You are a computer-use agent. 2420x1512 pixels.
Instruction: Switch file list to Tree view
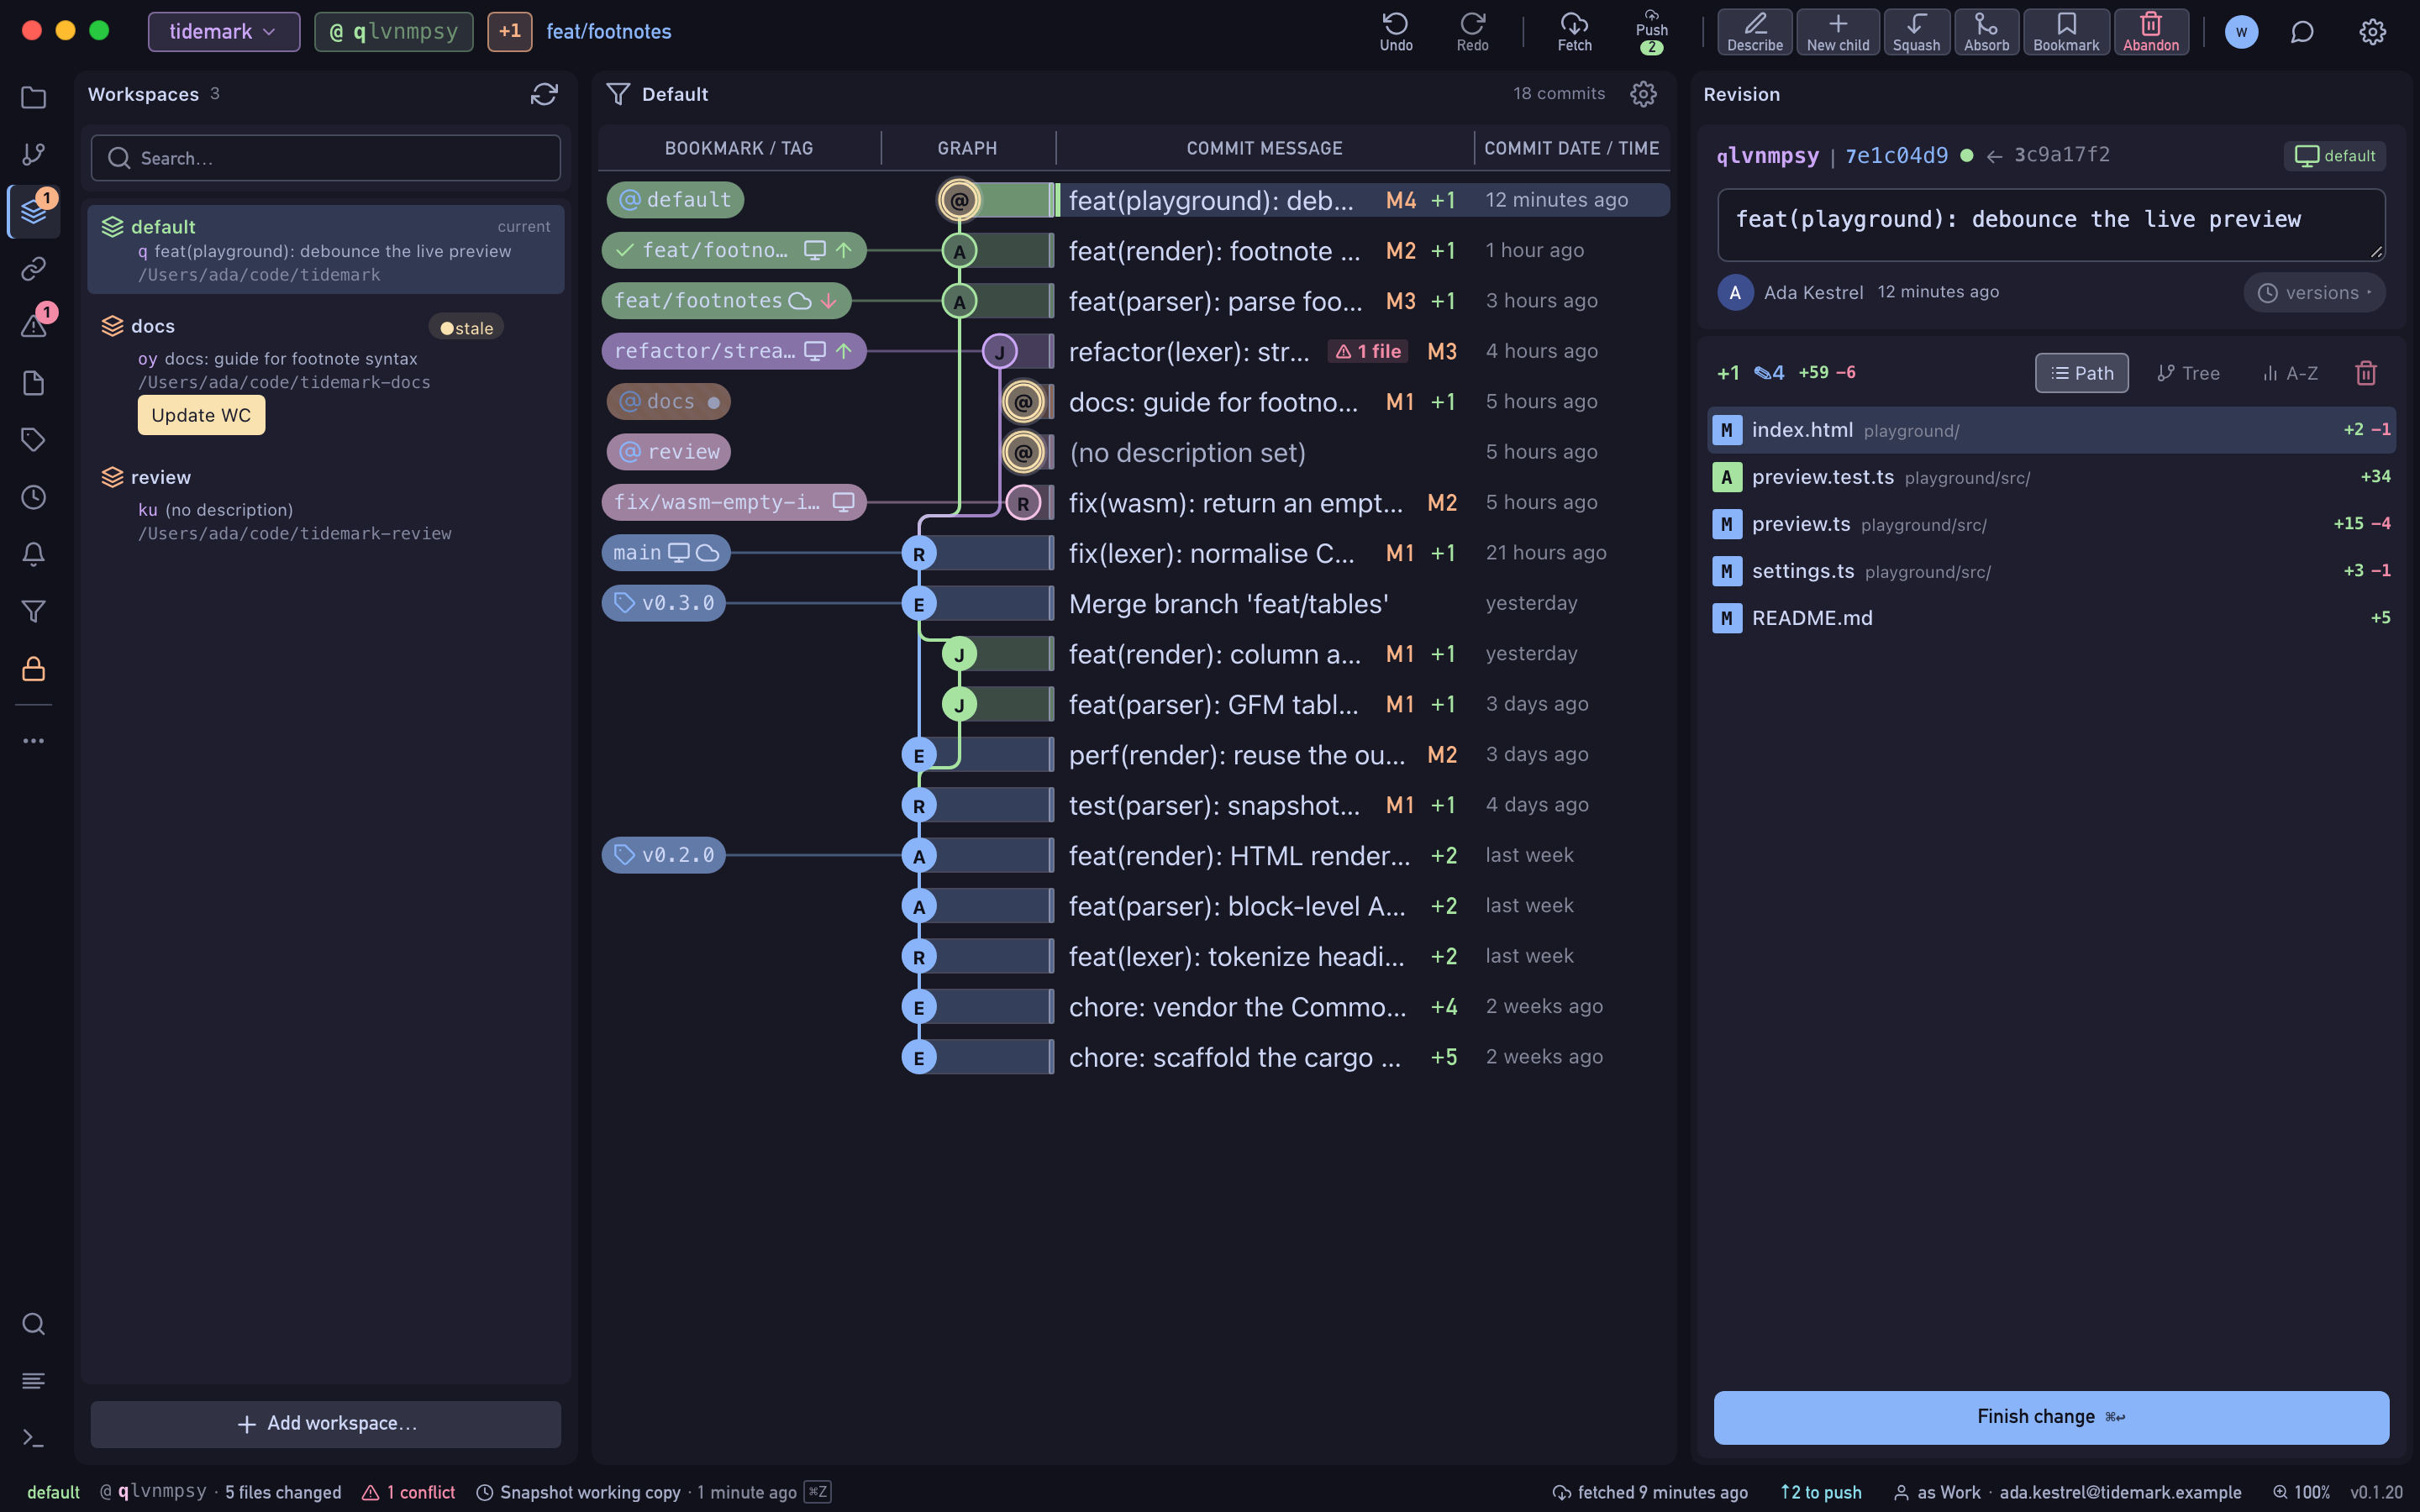2188,373
